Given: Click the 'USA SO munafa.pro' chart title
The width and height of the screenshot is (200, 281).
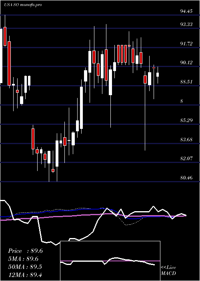Looking at the screenshot, I should point(23,5).
